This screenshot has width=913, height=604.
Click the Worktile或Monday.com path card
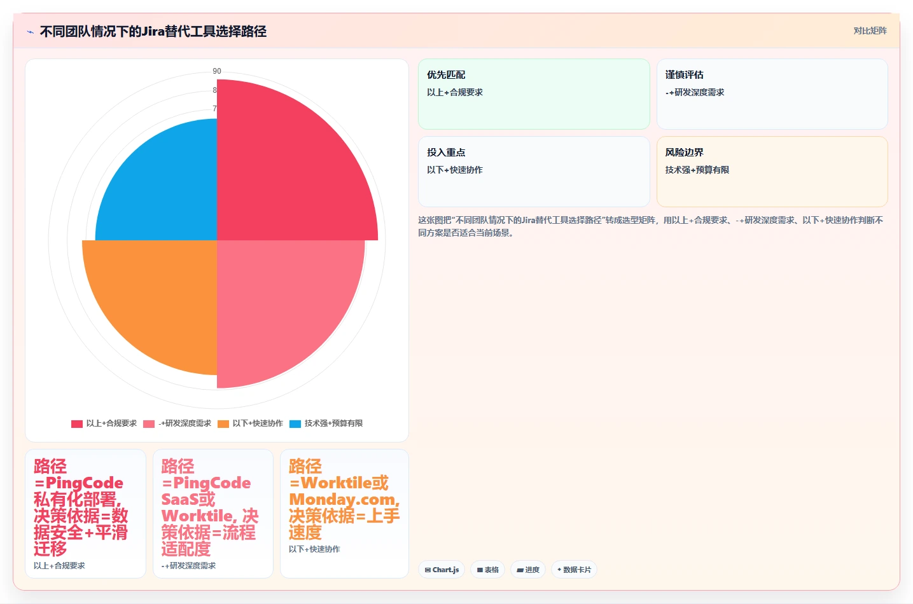click(x=344, y=514)
